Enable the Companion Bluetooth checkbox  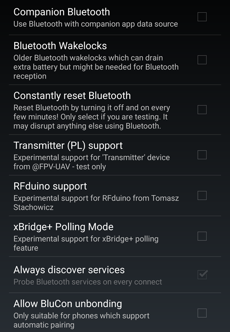(202, 17)
